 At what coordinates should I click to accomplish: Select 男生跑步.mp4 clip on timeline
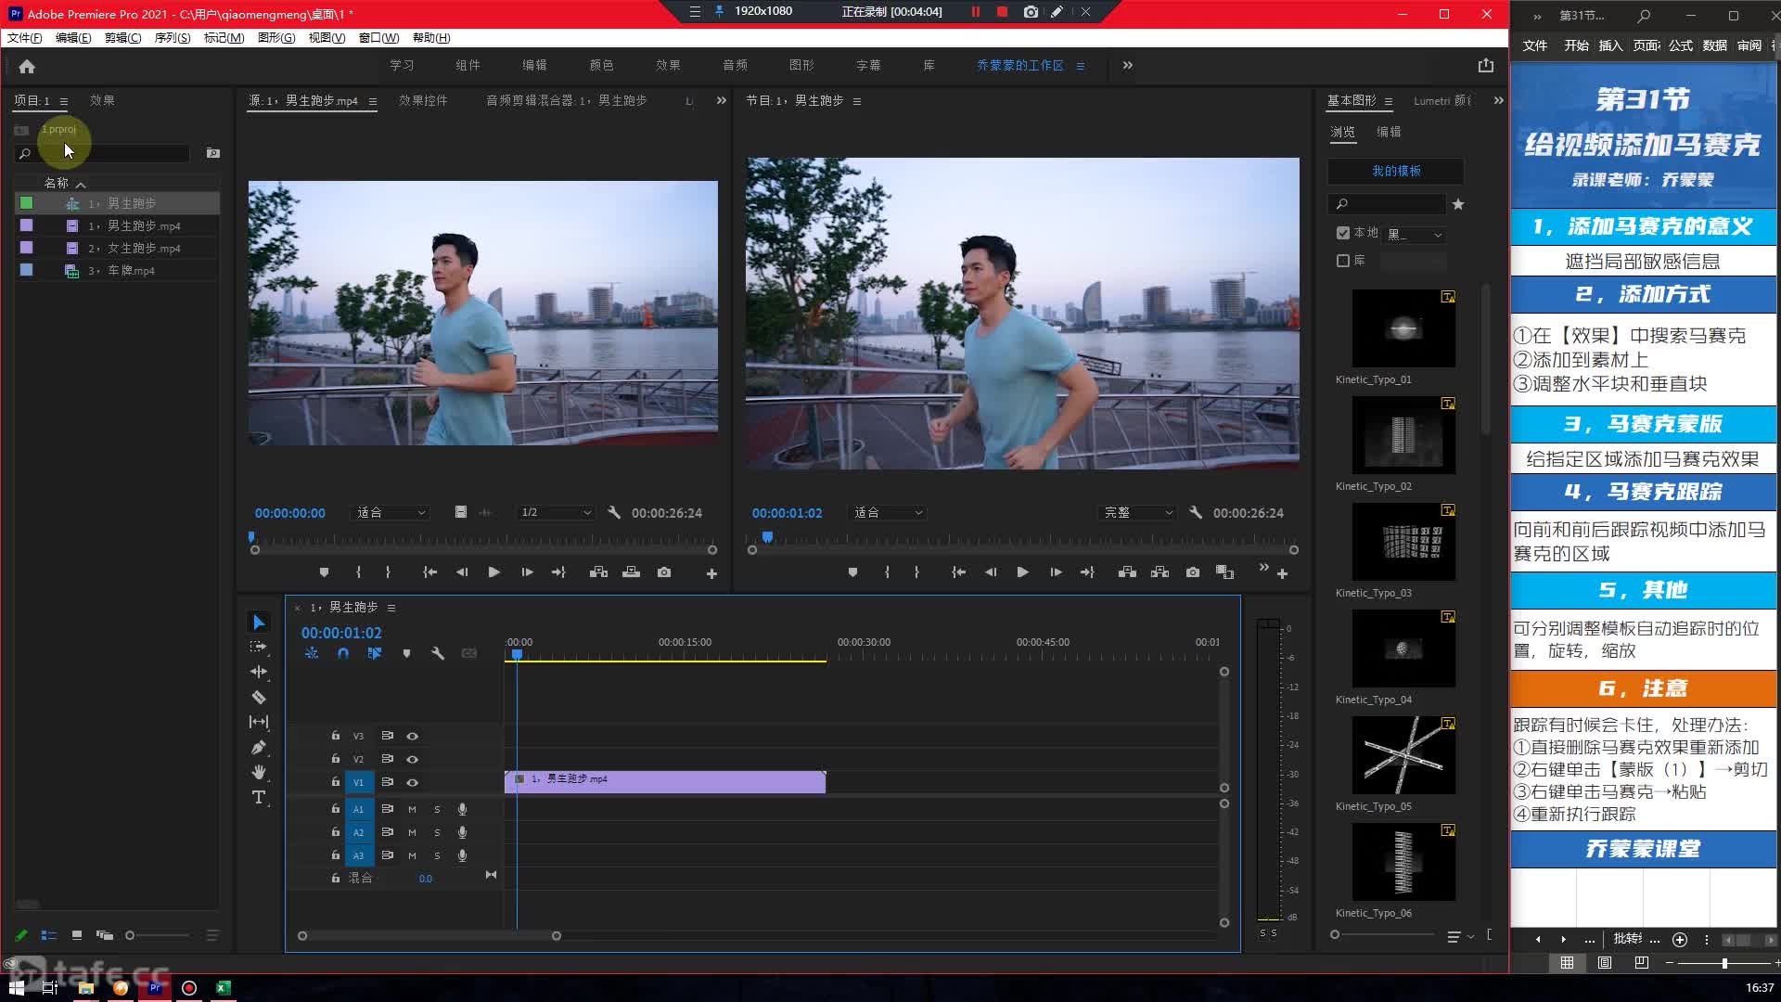665,781
